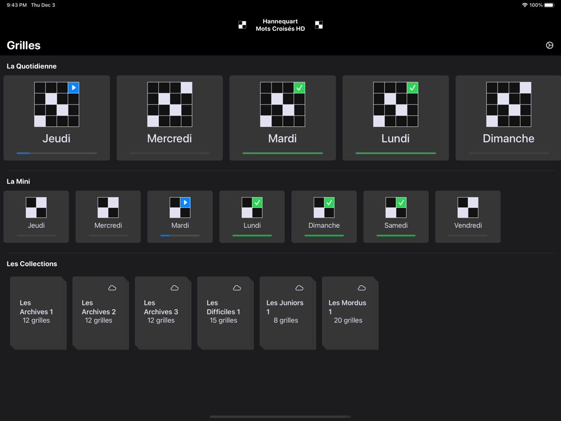
Task: Tap cloud download icon on Les Juniors 1
Action: (300, 288)
